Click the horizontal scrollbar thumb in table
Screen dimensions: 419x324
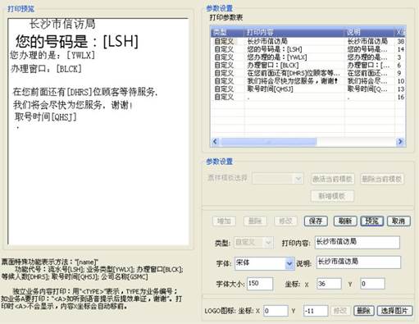[x=268, y=141]
